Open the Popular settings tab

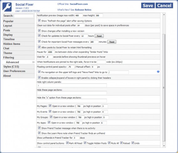coord(18,21)
